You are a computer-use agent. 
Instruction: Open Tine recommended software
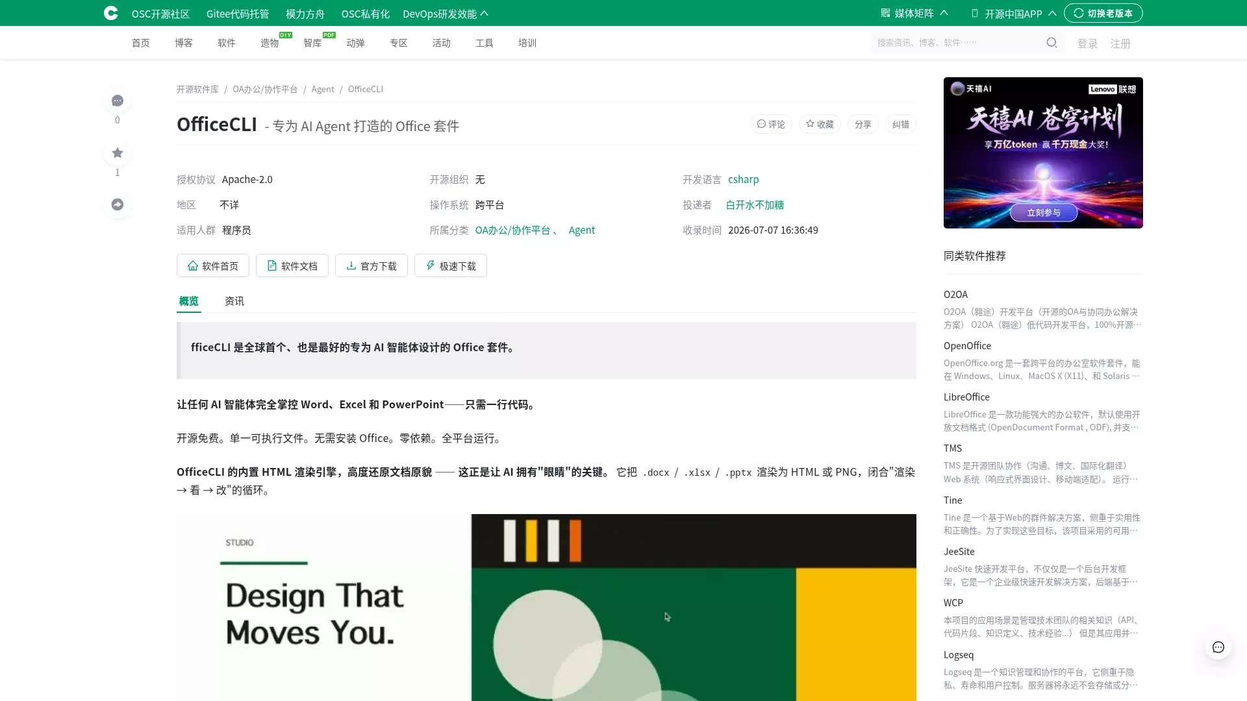point(953,500)
